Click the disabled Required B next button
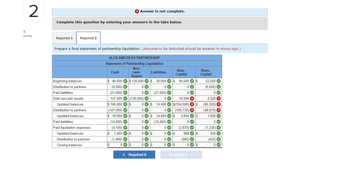349x169 pixels. (181, 155)
